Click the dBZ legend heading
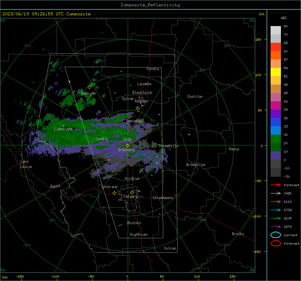 tap(284, 18)
